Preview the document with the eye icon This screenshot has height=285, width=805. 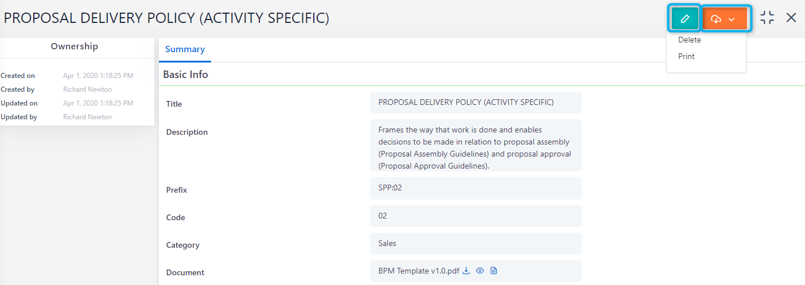point(480,271)
